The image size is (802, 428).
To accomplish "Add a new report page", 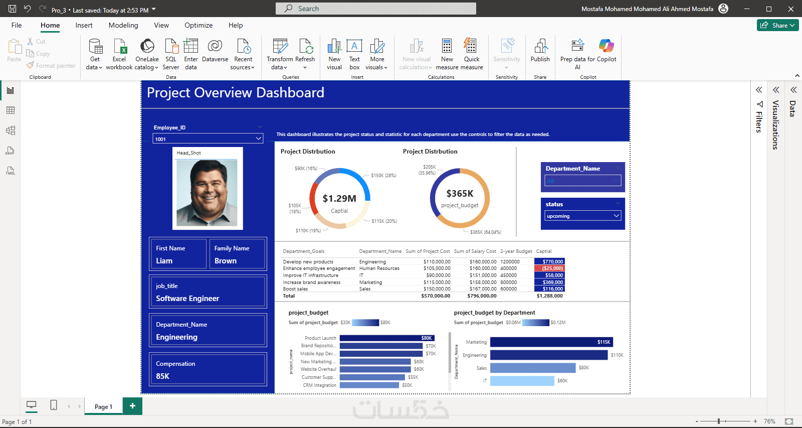I will [132, 406].
